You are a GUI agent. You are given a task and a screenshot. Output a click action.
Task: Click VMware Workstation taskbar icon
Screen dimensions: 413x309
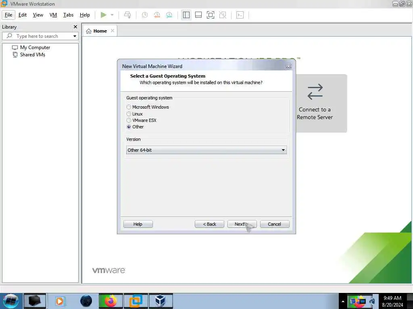pos(136,301)
